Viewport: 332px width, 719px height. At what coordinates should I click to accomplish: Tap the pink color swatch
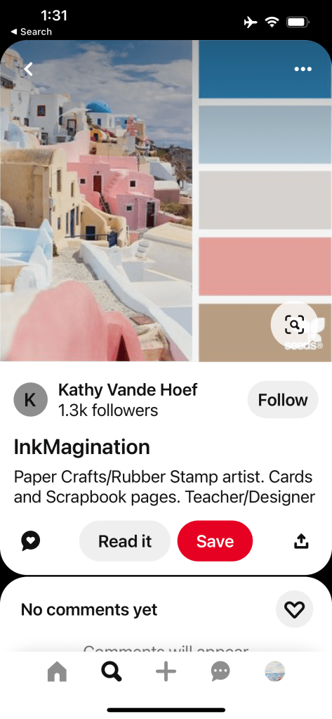click(265, 266)
